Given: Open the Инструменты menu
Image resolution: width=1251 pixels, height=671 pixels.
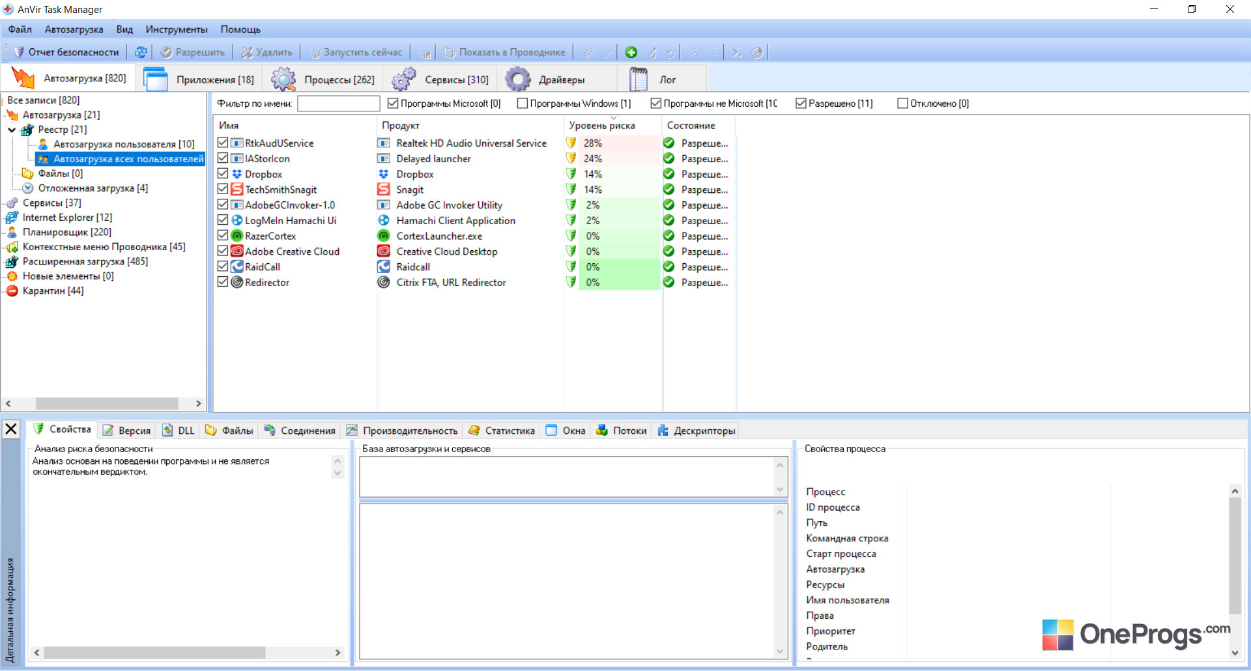Looking at the screenshot, I should [x=177, y=29].
